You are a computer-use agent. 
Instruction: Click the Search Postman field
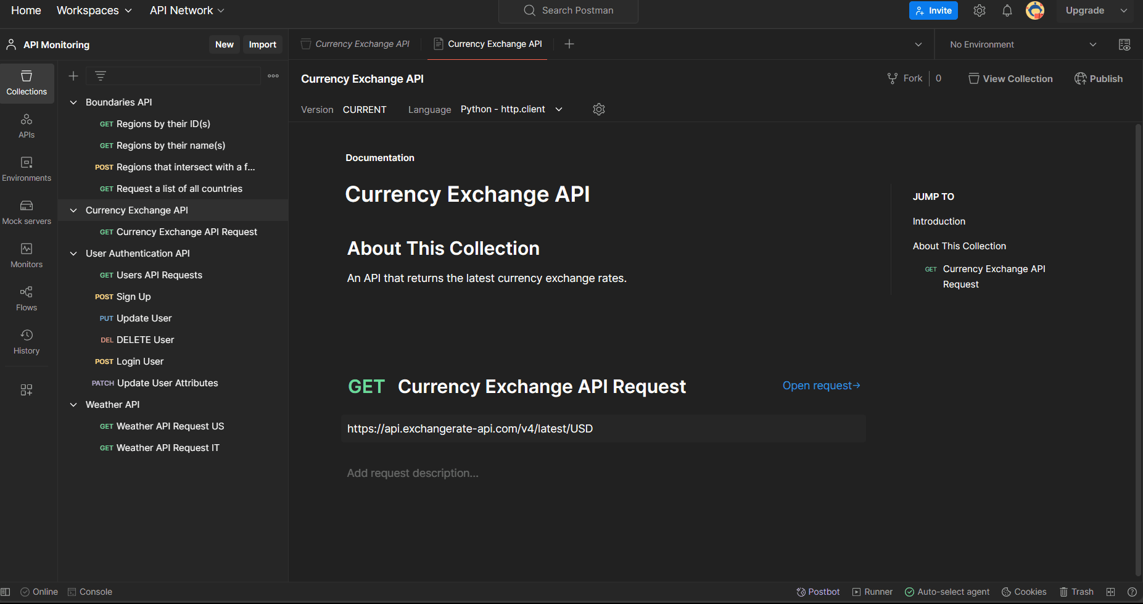click(568, 10)
